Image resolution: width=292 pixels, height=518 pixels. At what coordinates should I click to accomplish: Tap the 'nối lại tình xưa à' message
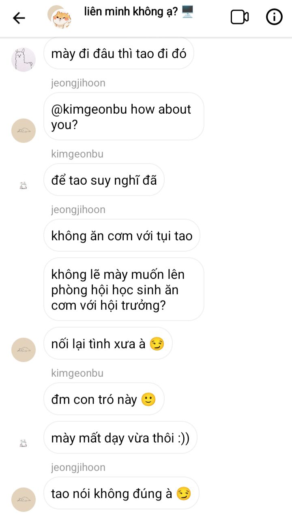tap(108, 344)
